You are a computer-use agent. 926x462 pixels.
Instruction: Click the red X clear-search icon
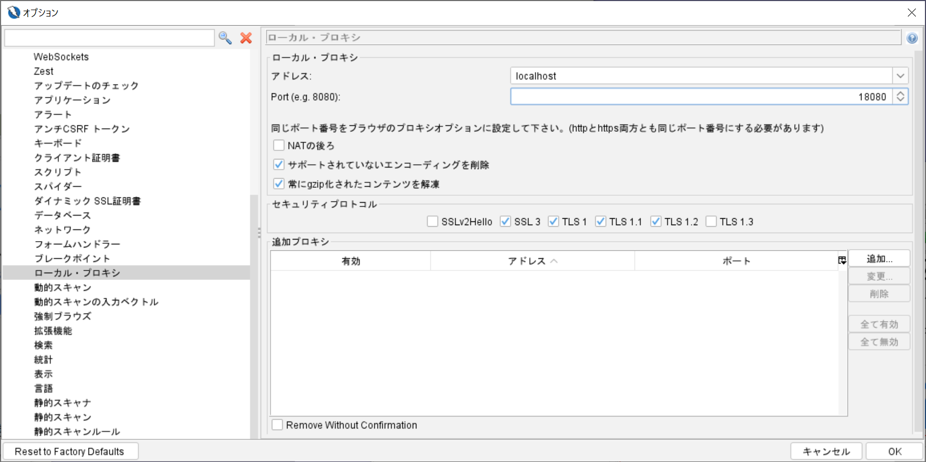246,38
